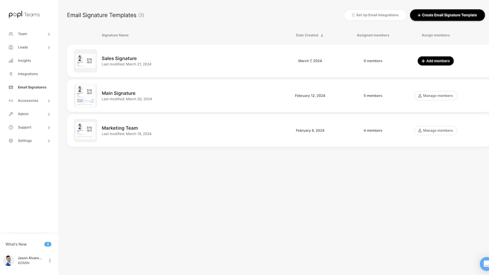Screen dimensions: 489x275
Task: Open the three-dot menu beside Jason Alvarez
Action: point(50,261)
